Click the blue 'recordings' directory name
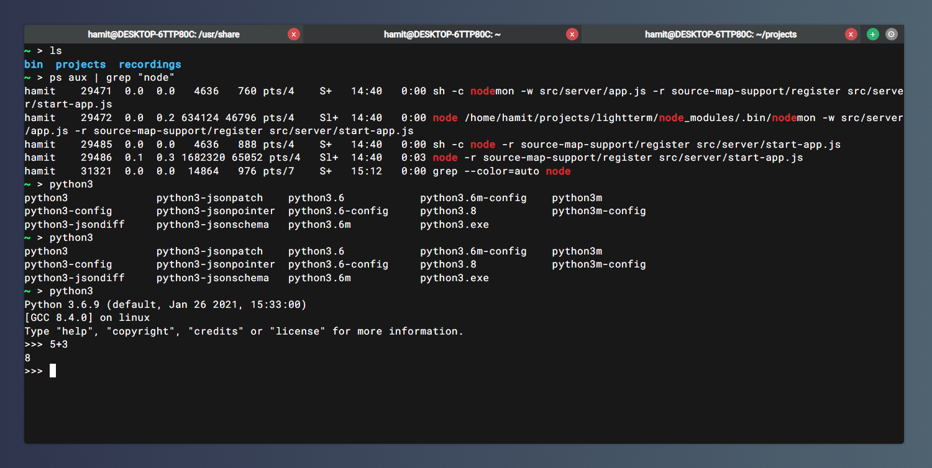The width and height of the screenshot is (932, 468). (x=150, y=65)
